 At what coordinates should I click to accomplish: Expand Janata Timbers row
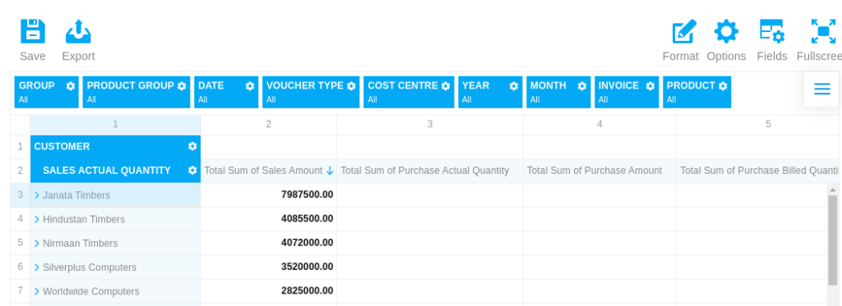(37, 195)
